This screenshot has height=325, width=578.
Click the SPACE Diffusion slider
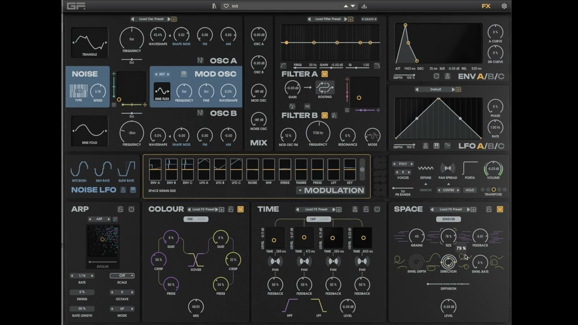tap(448, 284)
